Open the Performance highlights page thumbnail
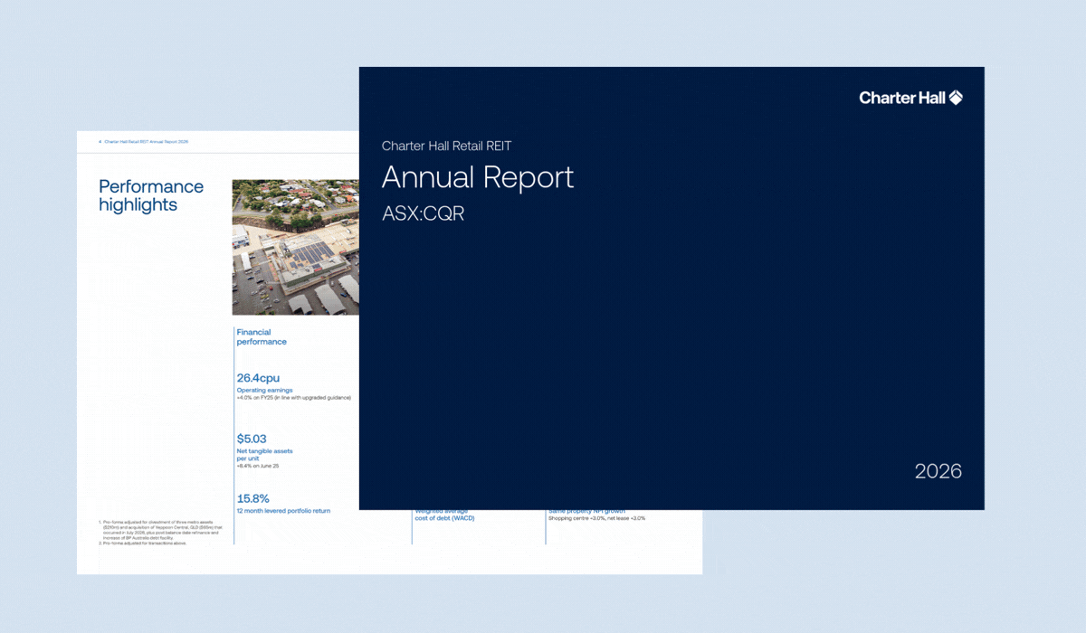 [x=217, y=353]
